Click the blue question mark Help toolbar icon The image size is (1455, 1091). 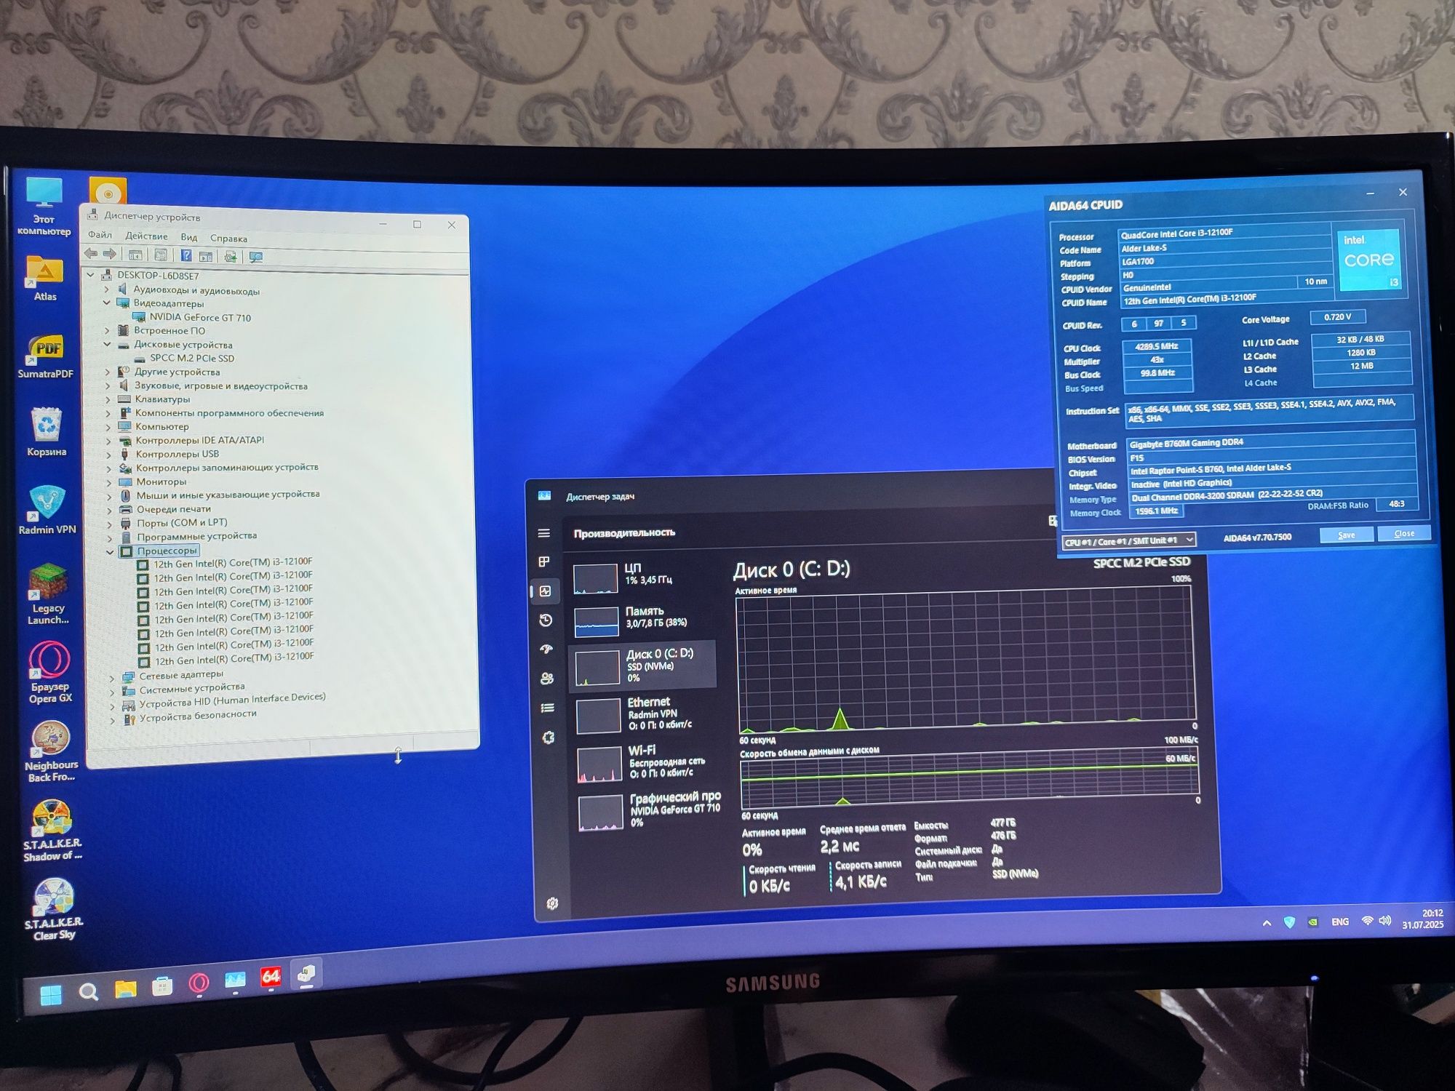(x=186, y=255)
